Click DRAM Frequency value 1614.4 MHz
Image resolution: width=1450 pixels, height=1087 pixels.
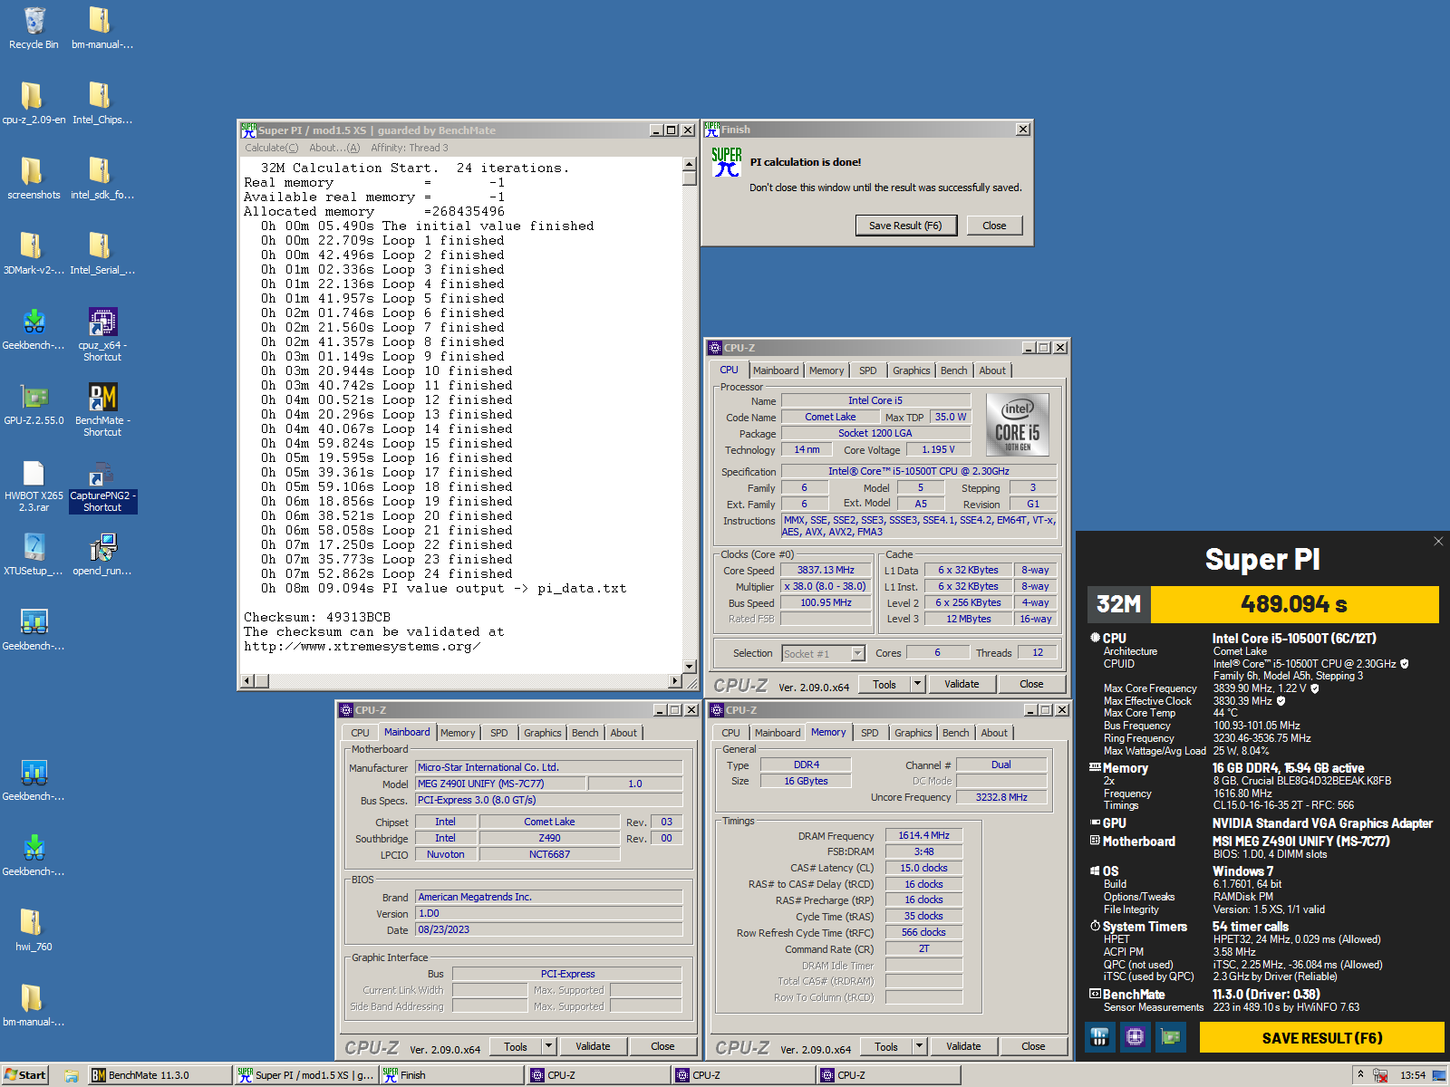point(923,835)
